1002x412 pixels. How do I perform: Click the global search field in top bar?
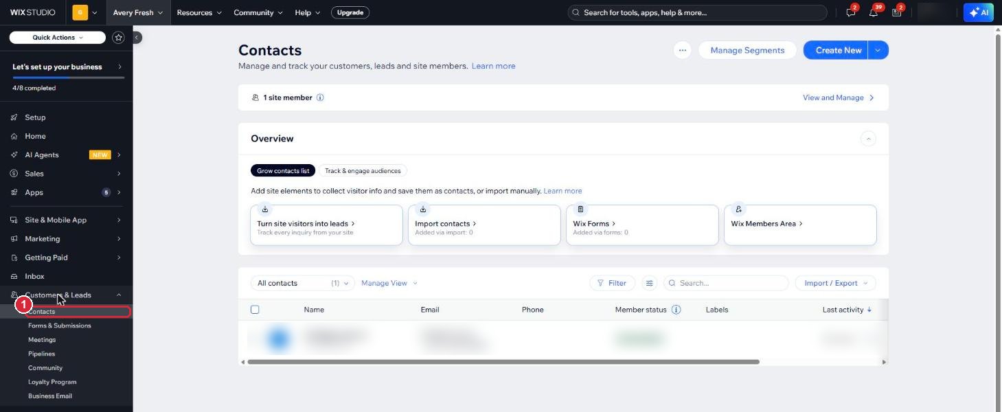coord(698,12)
